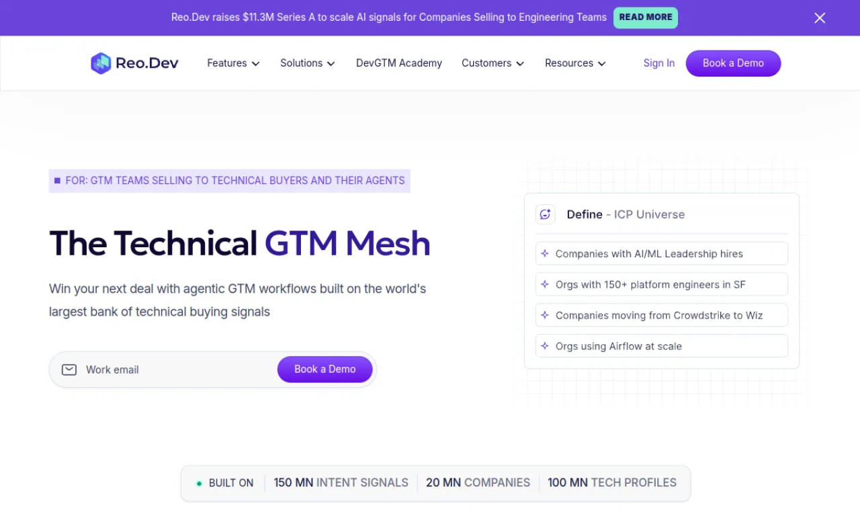Open the Features menu
Image resolution: width=860 pixels, height=516 pixels.
233,63
